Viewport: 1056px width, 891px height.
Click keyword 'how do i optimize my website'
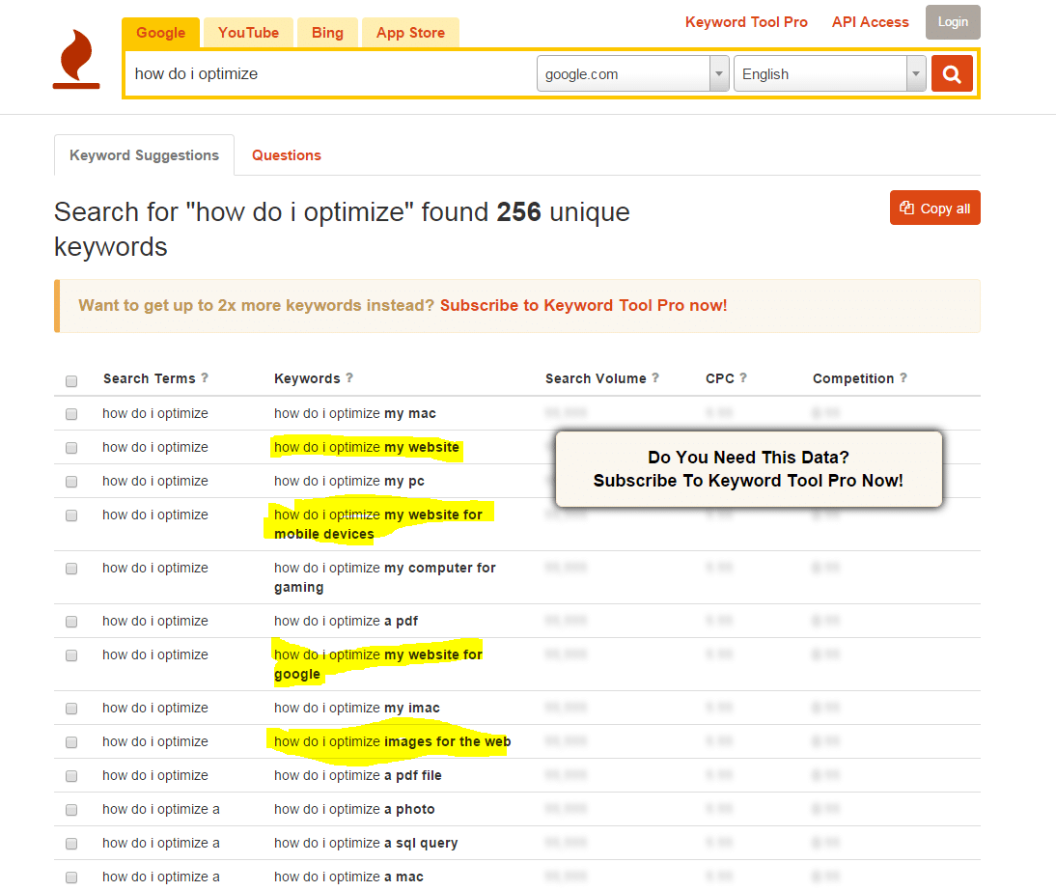click(x=367, y=447)
